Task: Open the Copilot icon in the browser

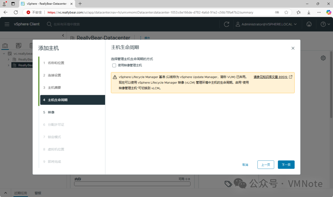Action: (329, 12)
